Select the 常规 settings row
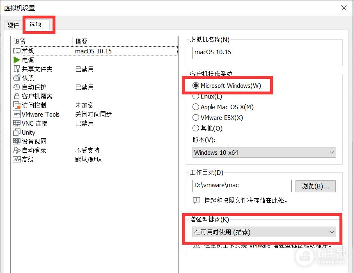 click(x=95, y=51)
